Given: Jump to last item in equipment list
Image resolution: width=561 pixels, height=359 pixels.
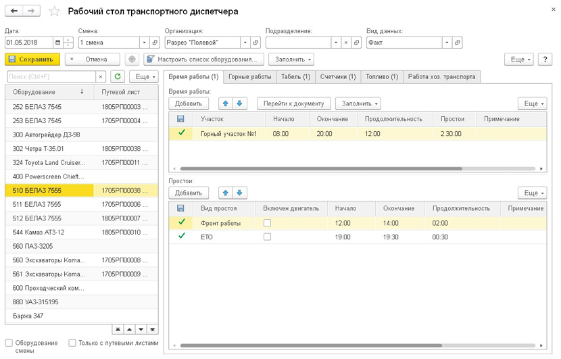Looking at the screenshot, I should pyautogui.click(x=153, y=329).
